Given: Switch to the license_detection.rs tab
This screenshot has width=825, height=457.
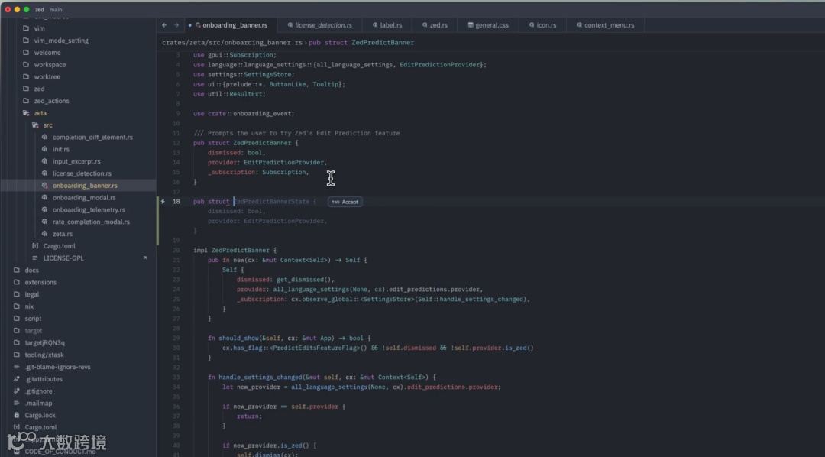Looking at the screenshot, I should click(320, 25).
